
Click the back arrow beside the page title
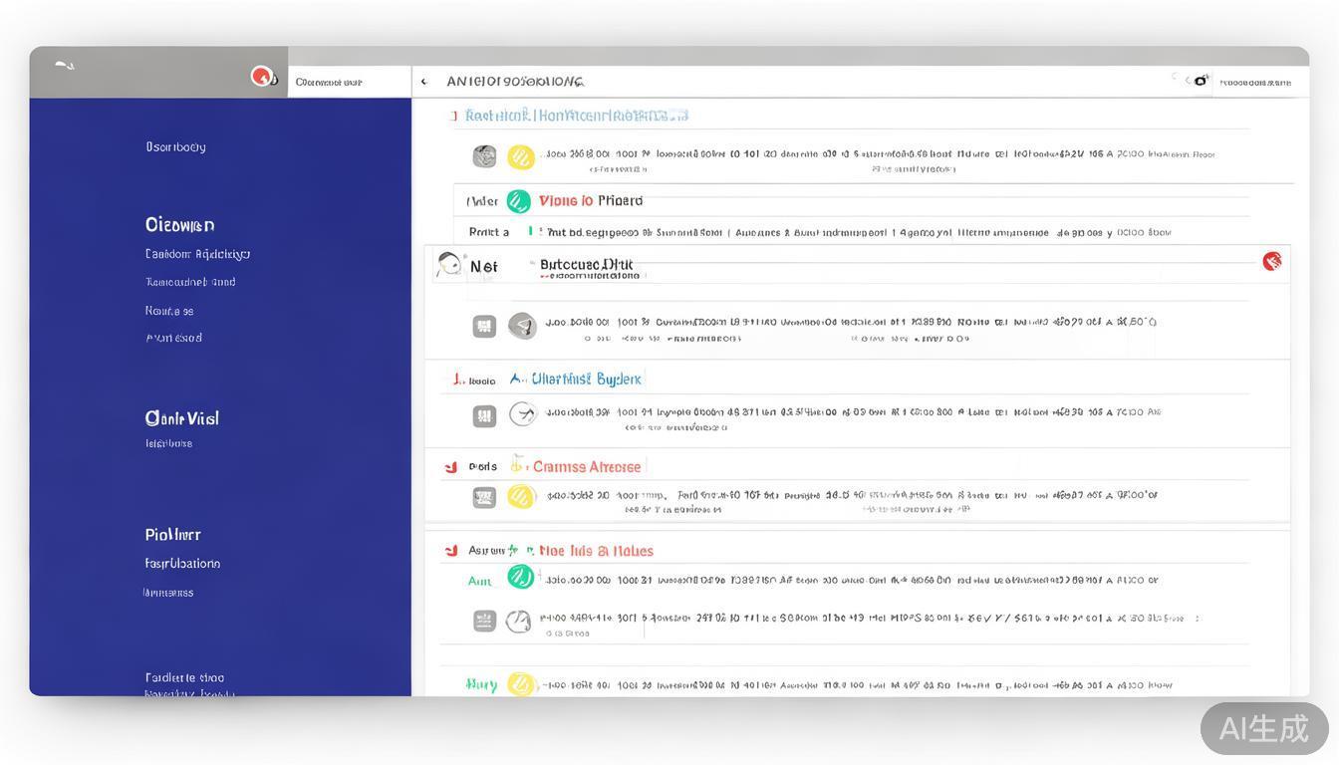coord(424,82)
